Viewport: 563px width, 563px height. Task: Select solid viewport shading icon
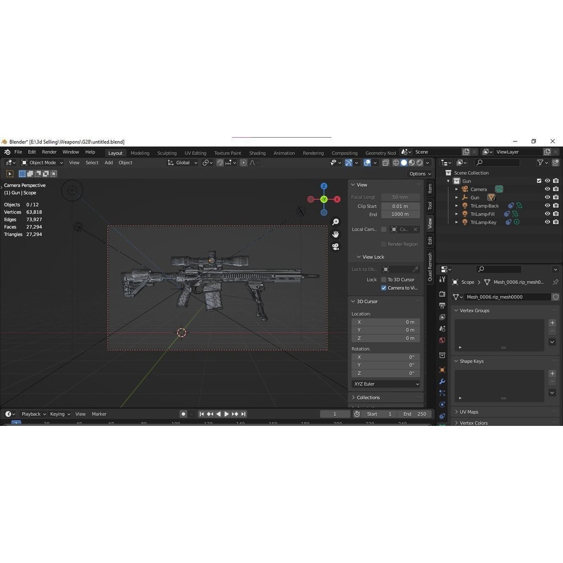(x=404, y=163)
